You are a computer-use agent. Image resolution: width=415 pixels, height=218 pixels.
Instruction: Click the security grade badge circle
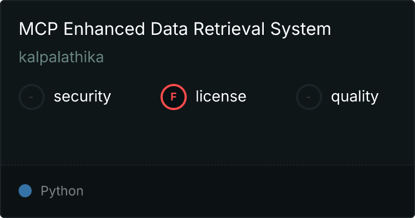coord(32,97)
